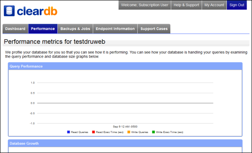Screen dimensions: 252x153
Task: Click the Sep 9 12 AM axis label
Action: coord(125,127)
